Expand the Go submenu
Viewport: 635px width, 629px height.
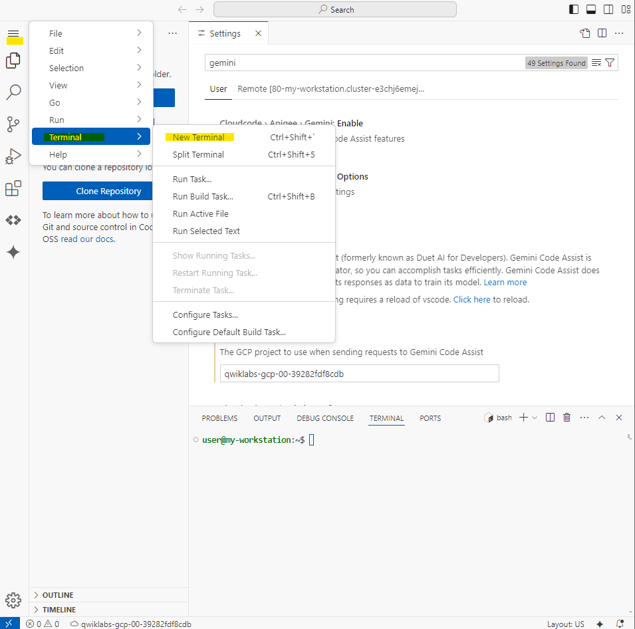coord(91,102)
